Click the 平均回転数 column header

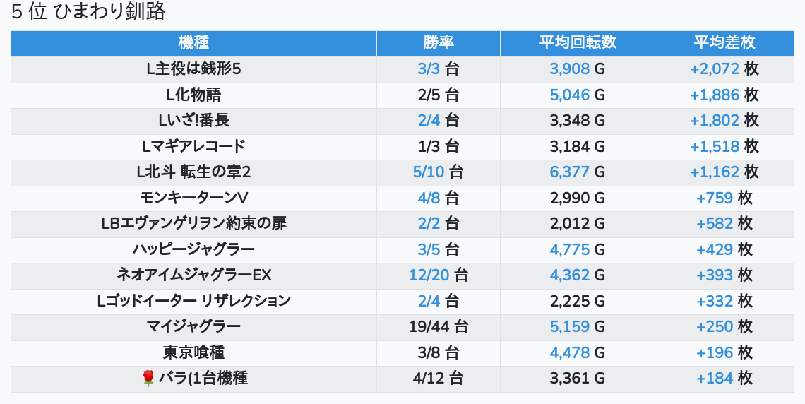tap(578, 42)
